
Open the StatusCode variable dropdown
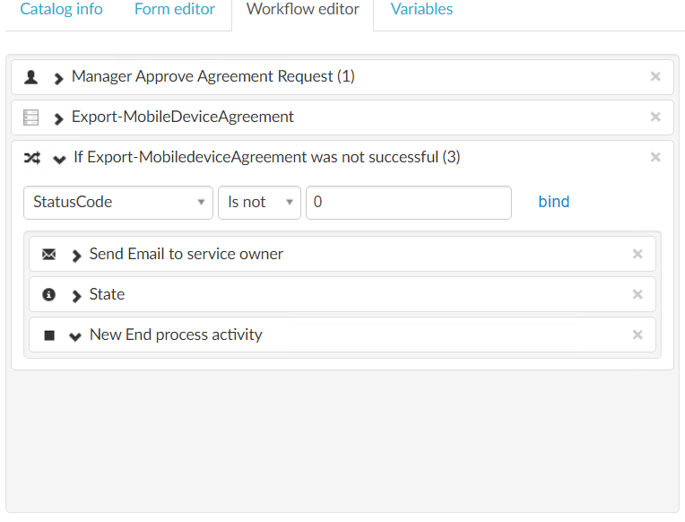(x=118, y=203)
